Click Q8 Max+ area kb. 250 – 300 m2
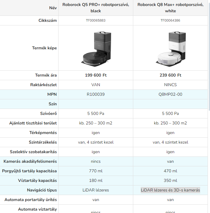The height and width of the screenshot is (213, 210). pyautogui.click(x=171, y=123)
